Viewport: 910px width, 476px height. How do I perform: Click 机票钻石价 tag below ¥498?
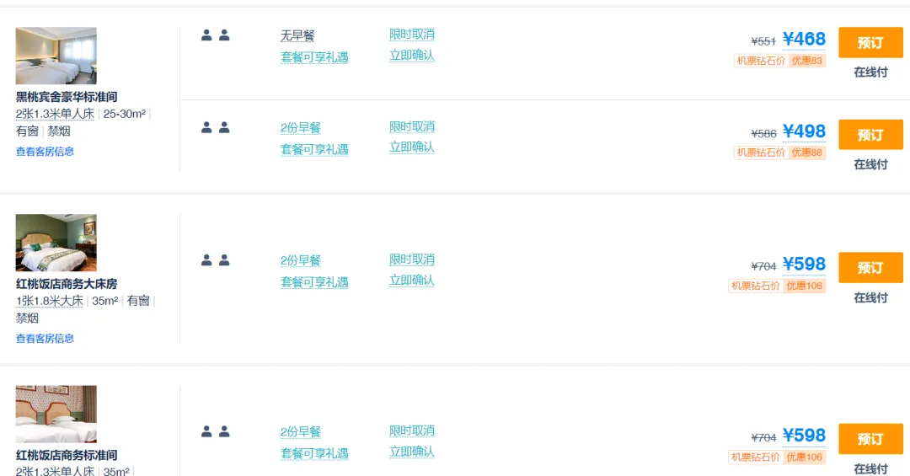click(x=761, y=152)
